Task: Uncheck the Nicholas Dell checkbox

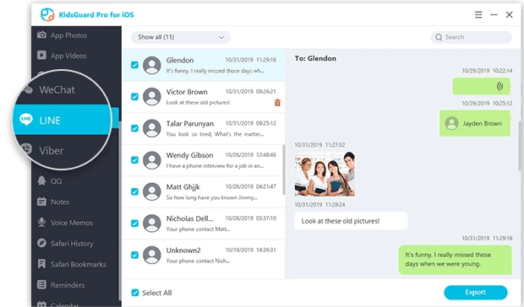Action: [x=134, y=224]
